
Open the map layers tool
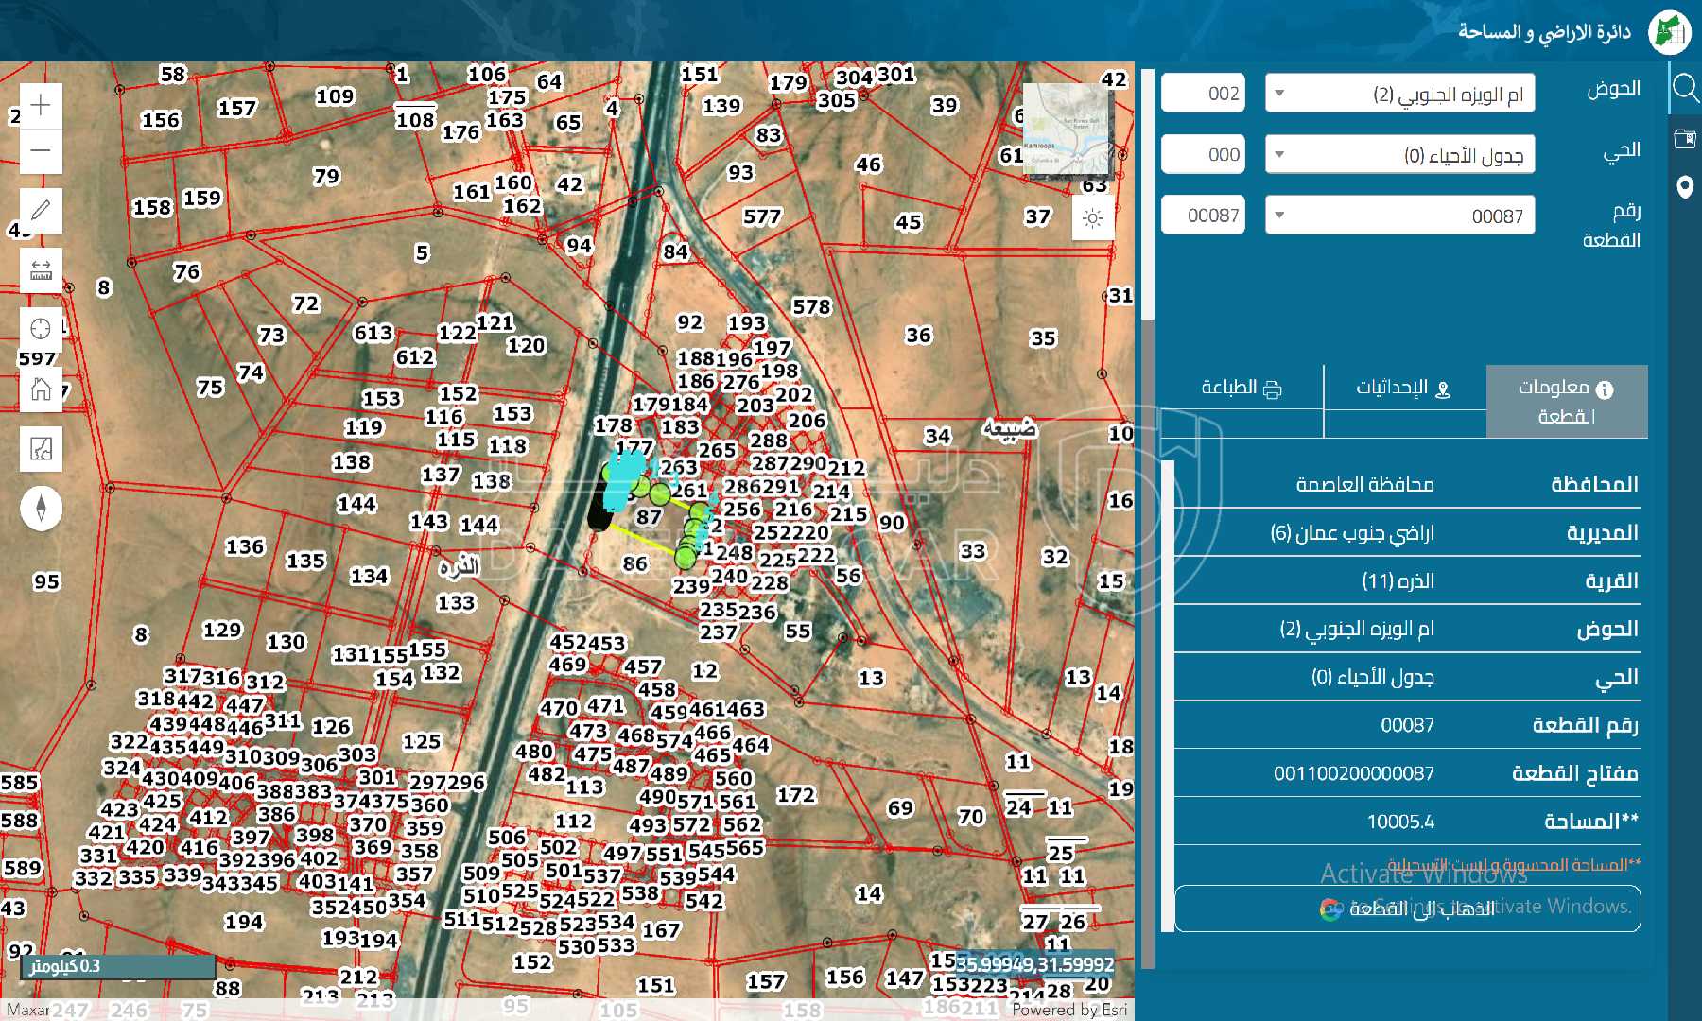coord(41,448)
